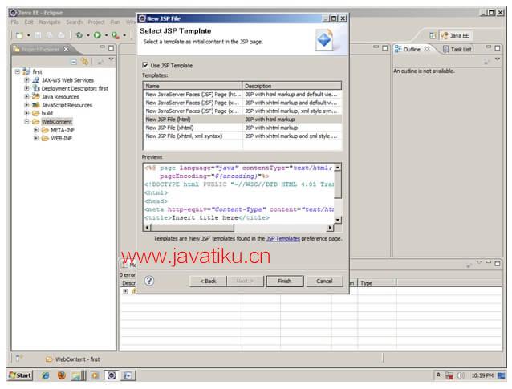Click the Back button in wizard
Viewport: 512px width, 389px height.
208,282
